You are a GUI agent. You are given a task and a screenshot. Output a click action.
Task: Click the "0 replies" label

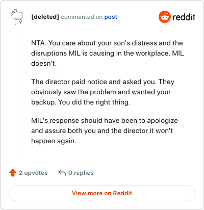[x=81, y=173]
